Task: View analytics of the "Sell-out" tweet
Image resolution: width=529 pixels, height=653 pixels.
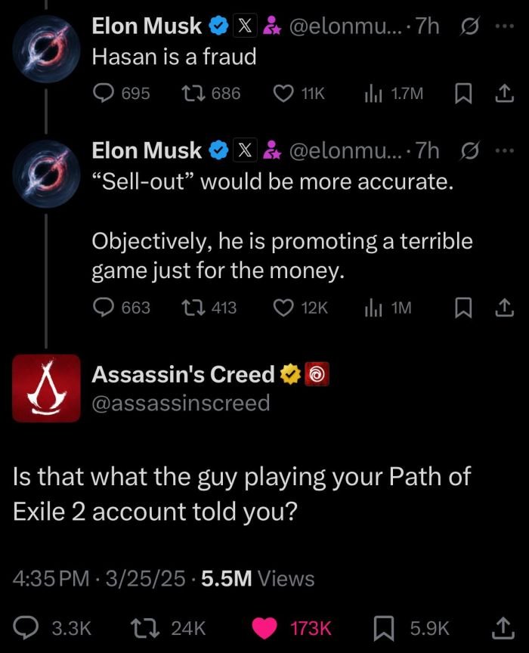Action: tap(372, 307)
